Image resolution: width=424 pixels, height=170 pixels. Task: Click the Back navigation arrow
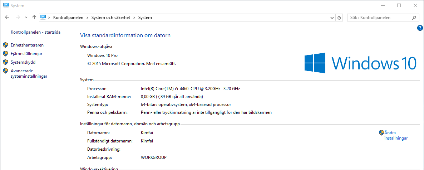click(7, 17)
